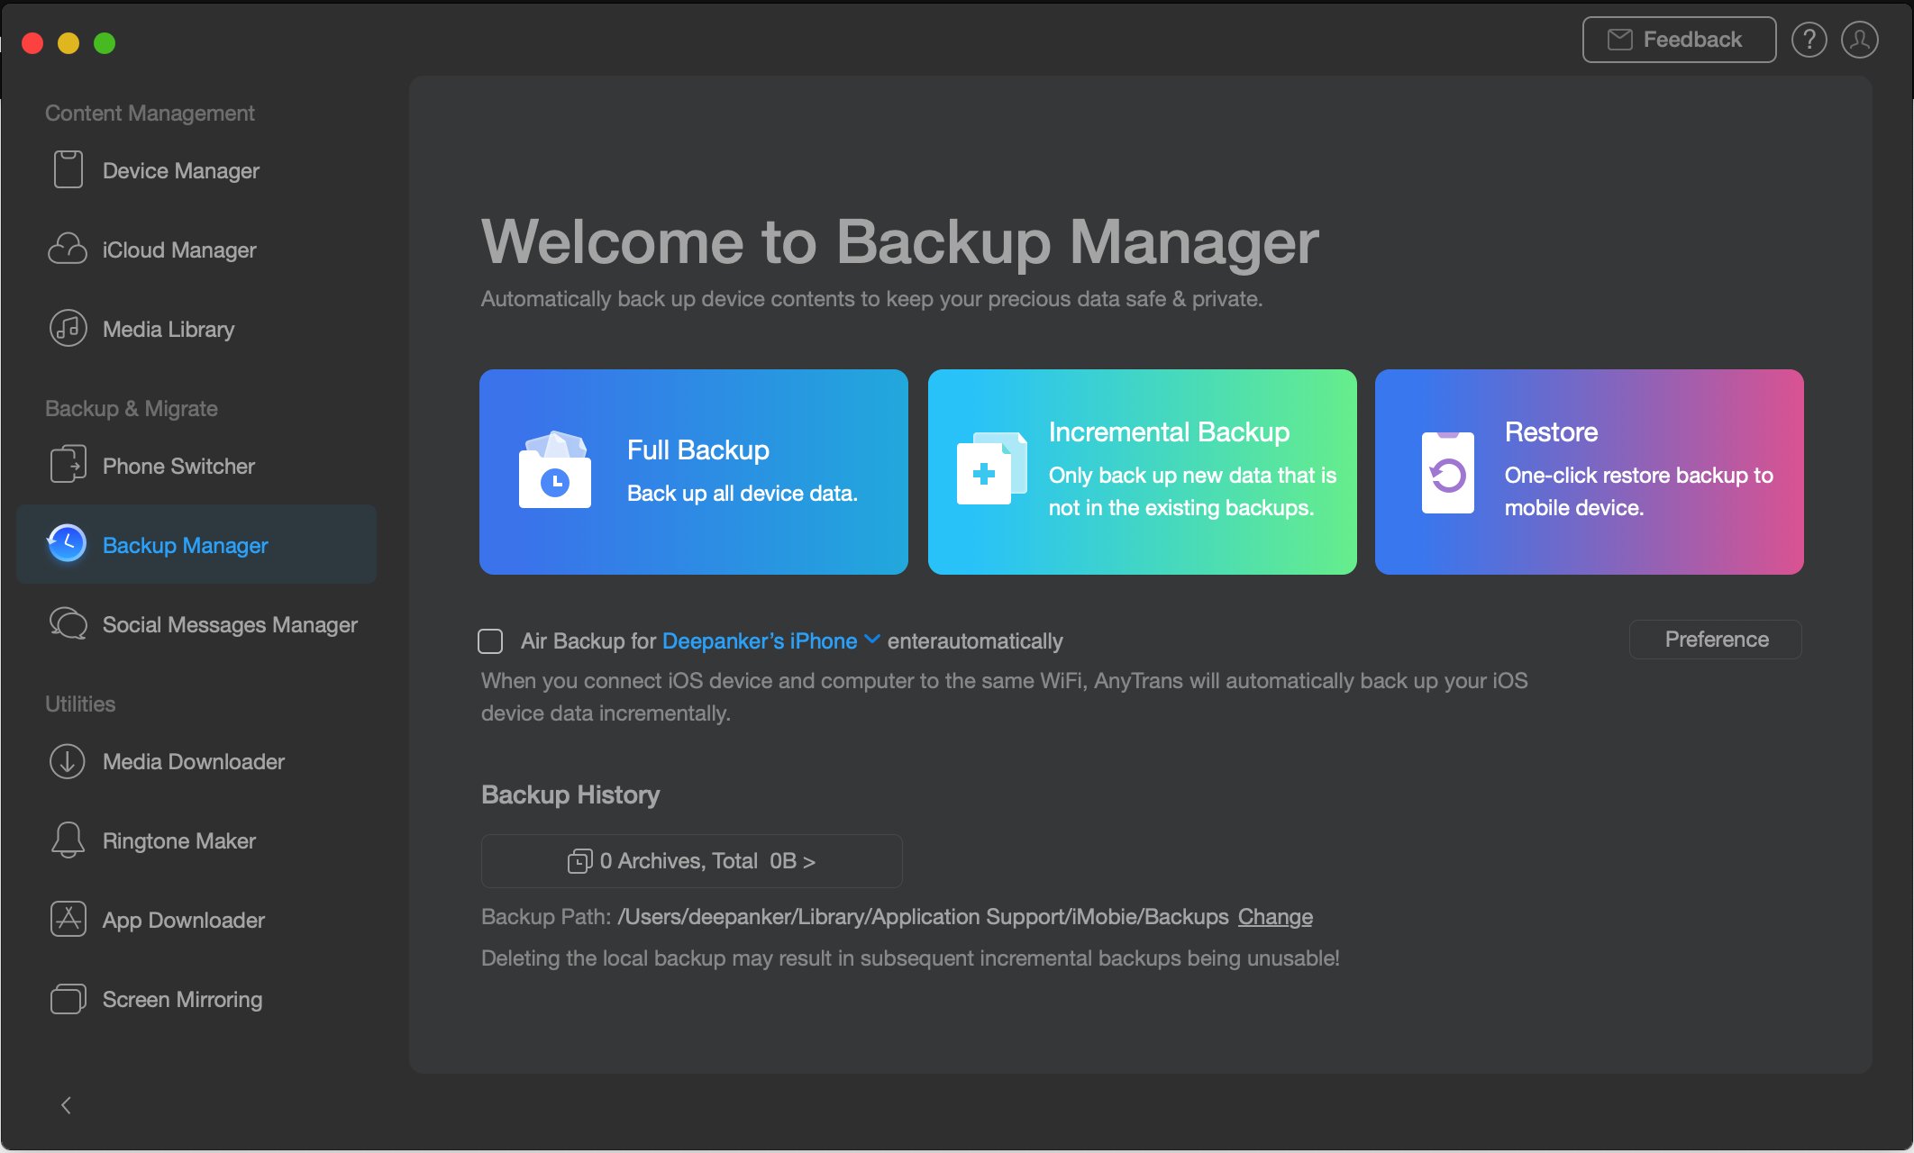The height and width of the screenshot is (1153, 1914).
Task: Open Social Messages Manager
Action: tap(196, 624)
